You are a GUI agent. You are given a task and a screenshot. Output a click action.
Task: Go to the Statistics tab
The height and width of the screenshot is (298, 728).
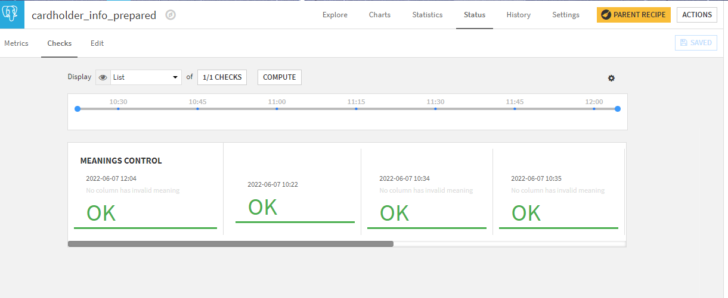point(427,15)
